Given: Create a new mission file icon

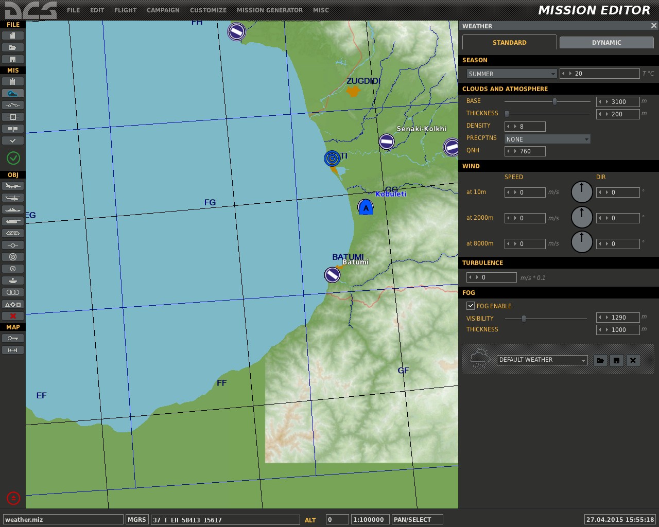Looking at the screenshot, I should point(13,36).
